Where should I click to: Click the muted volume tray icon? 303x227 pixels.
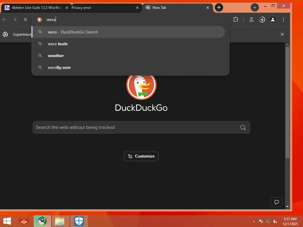click(275, 221)
